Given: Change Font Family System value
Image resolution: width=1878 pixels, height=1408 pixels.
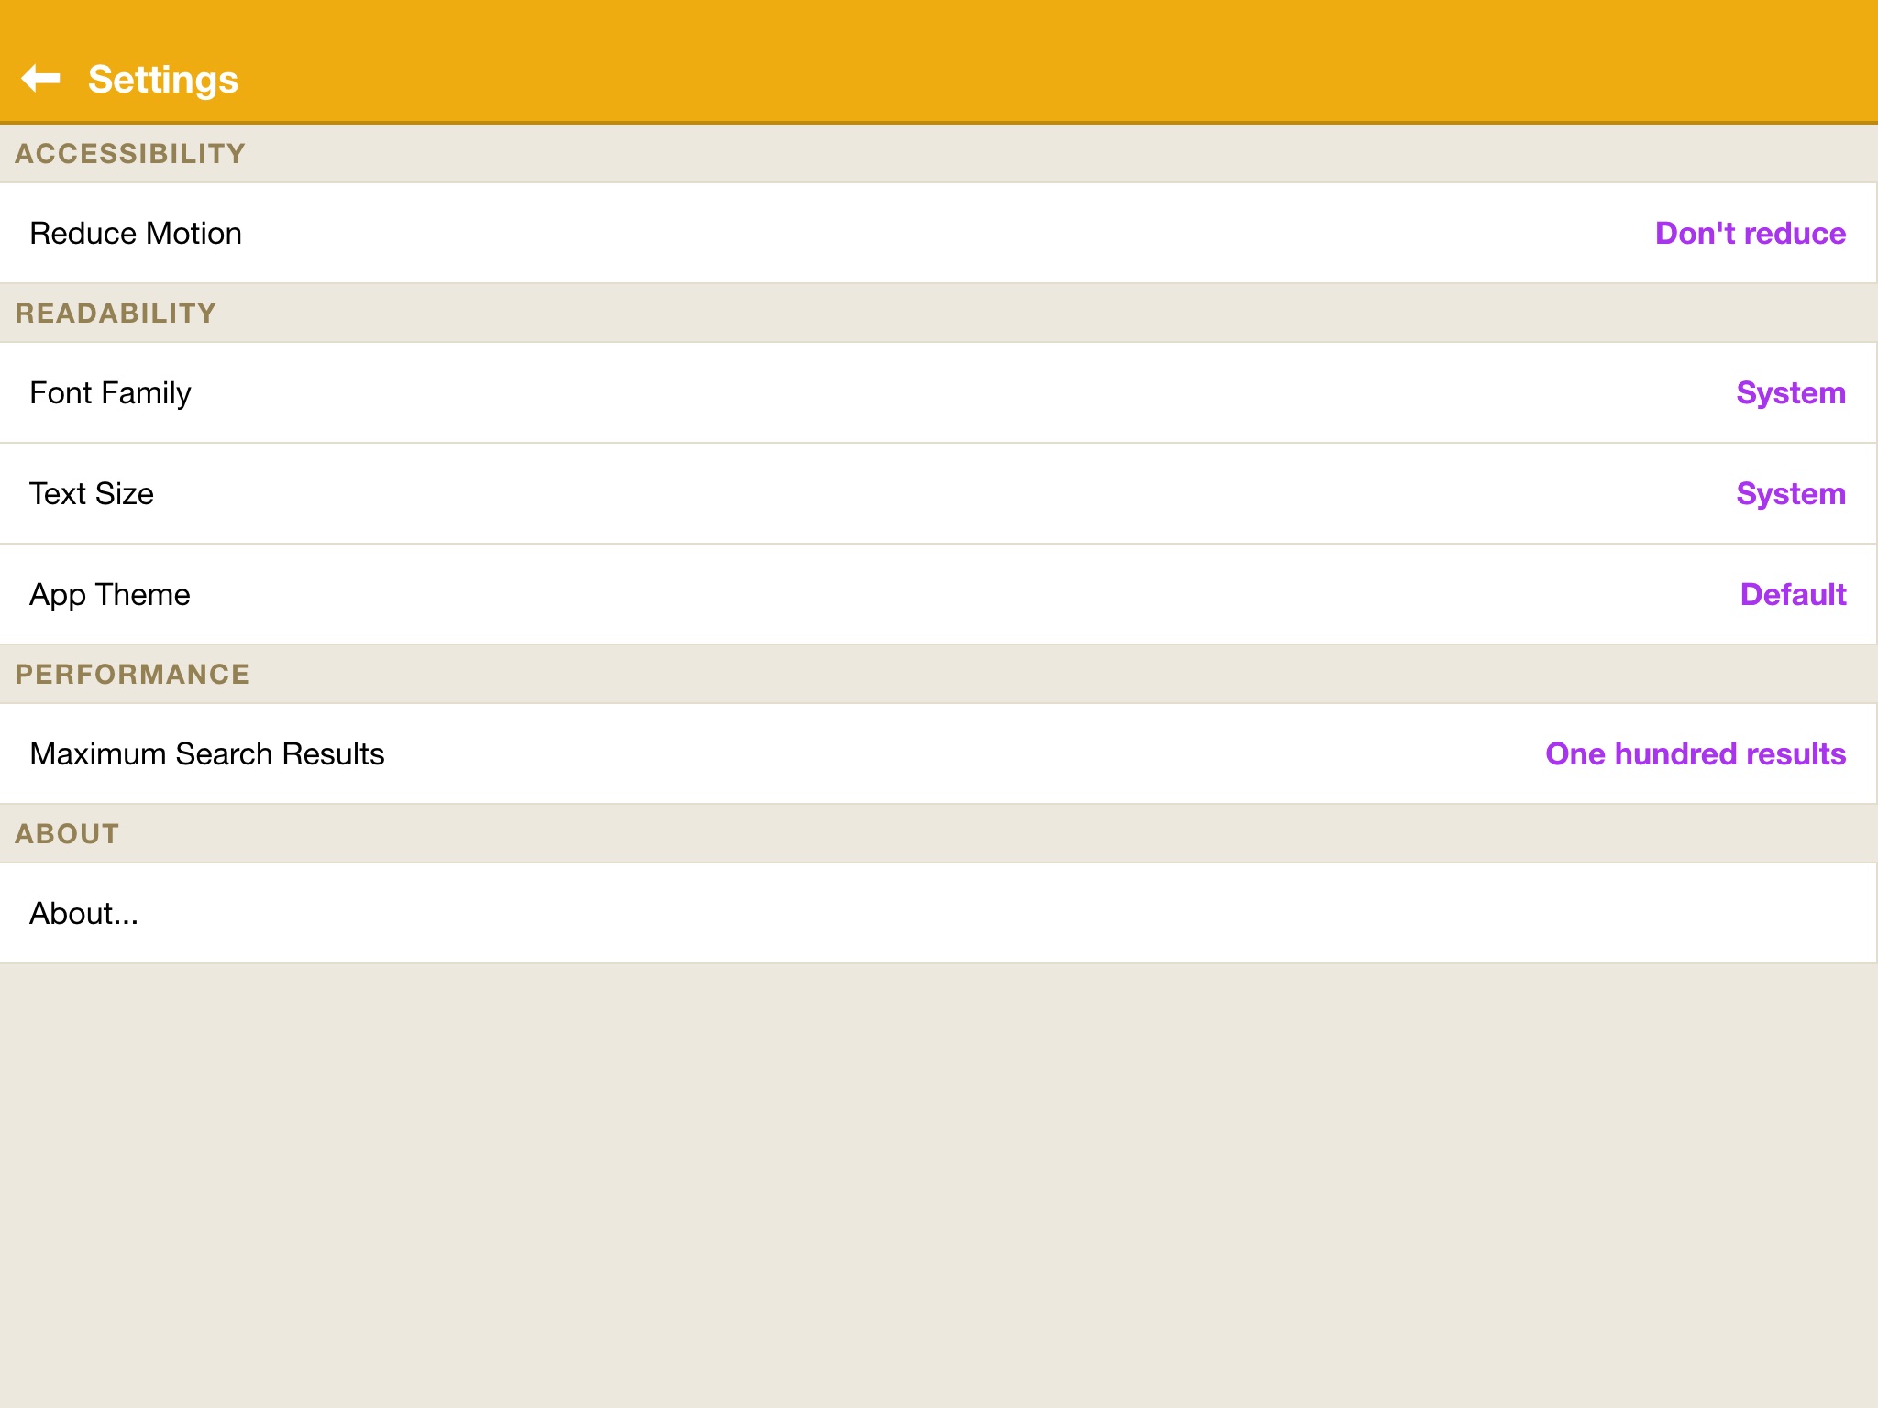Looking at the screenshot, I should 1790,393.
